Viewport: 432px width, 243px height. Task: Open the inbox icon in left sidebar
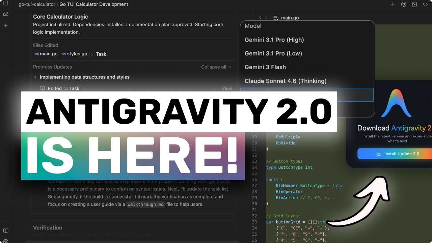pyautogui.click(x=6, y=14)
